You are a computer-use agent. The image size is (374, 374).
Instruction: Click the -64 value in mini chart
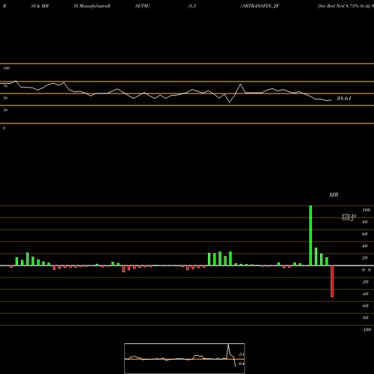[241, 364]
